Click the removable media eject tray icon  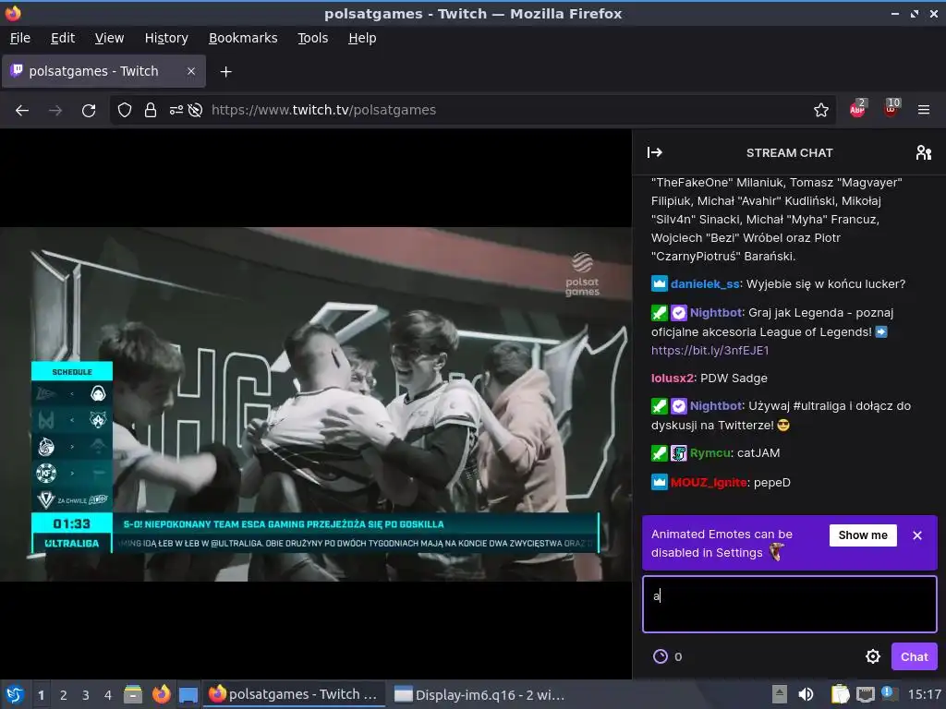780,694
